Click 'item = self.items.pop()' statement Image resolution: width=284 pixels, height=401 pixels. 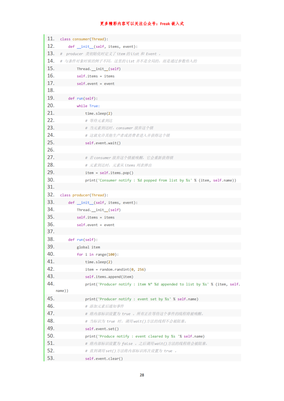pyautogui.click(x=109, y=173)
